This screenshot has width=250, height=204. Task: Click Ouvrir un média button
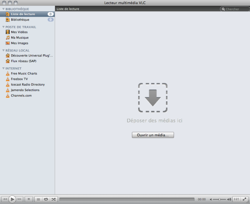[x=153, y=135]
